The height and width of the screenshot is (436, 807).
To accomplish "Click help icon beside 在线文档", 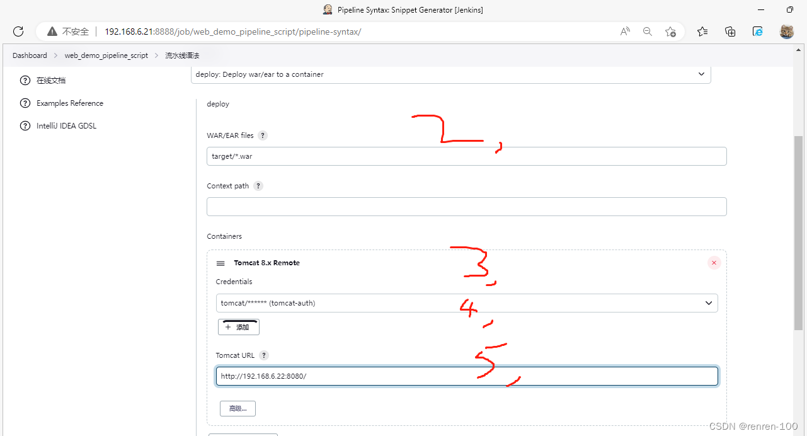I will point(25,80).
